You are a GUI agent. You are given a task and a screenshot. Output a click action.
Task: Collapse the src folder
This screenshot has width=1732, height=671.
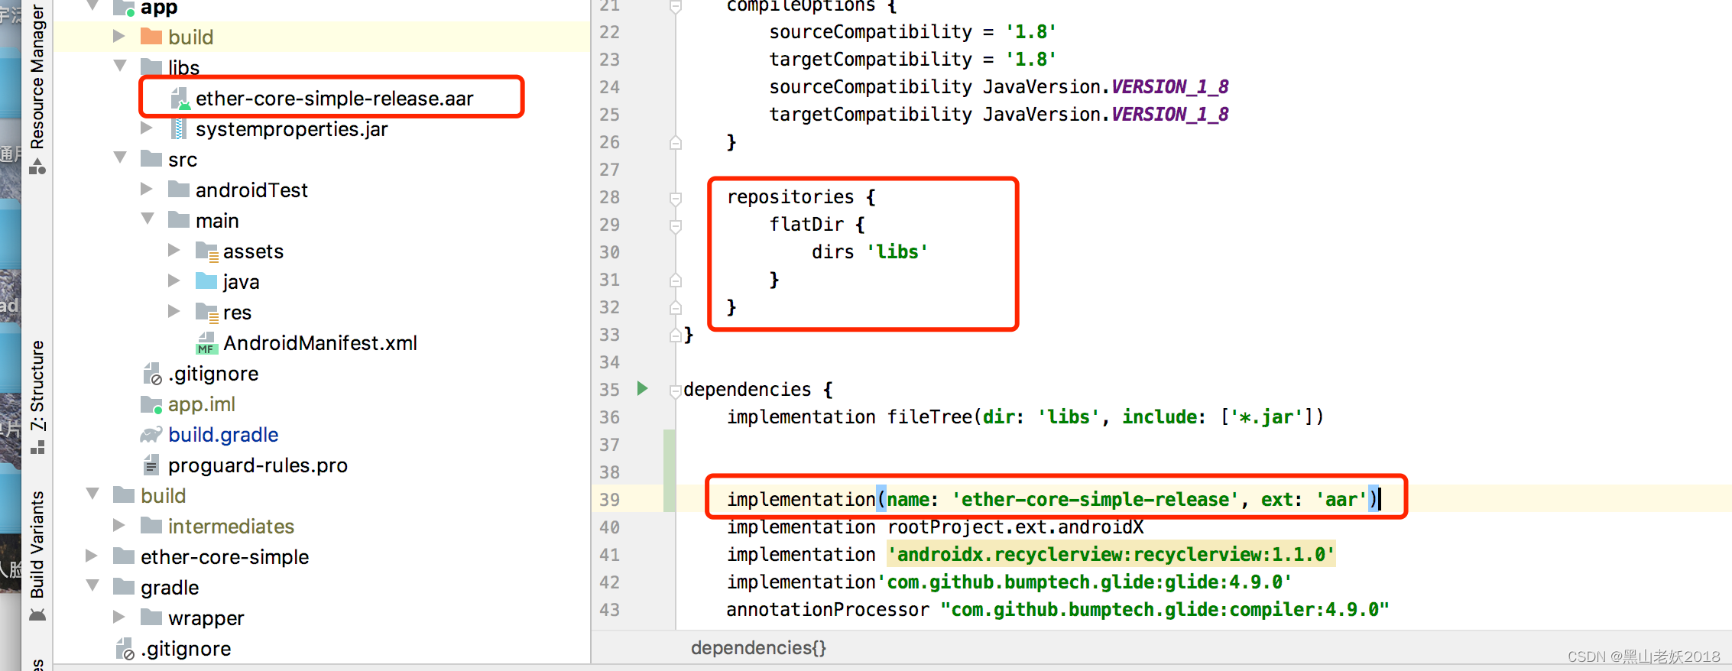(x=120, y=158)
